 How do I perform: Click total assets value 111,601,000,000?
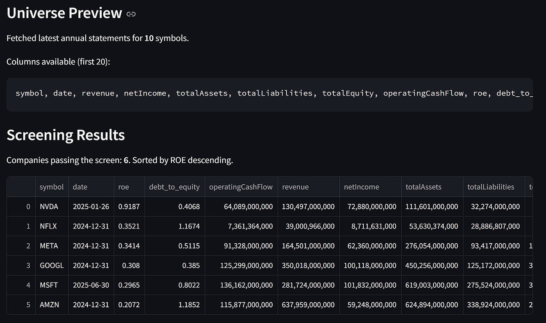click(432, 206)
